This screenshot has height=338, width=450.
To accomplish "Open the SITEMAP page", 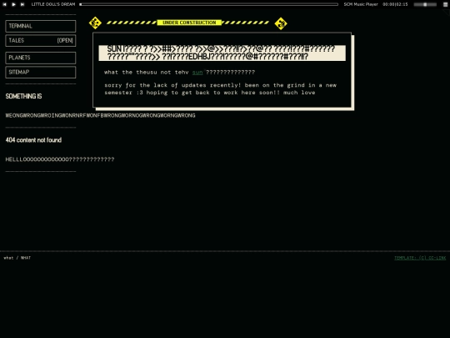I will [41, 72].
